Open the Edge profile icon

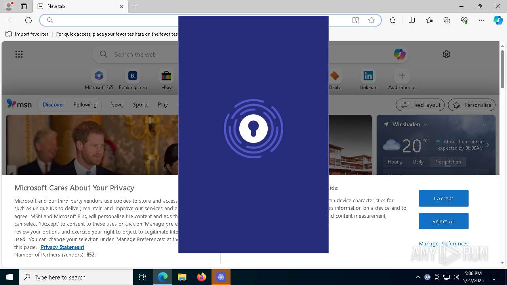(8, 6)
